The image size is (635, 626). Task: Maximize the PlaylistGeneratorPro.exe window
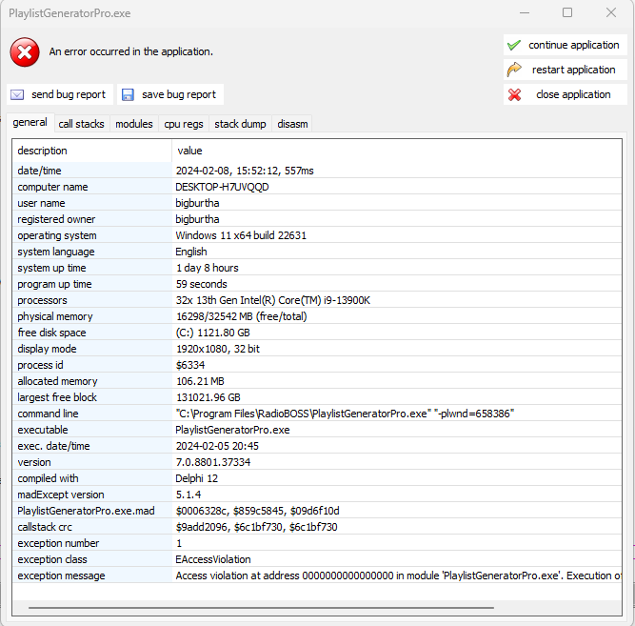point(567,13)
